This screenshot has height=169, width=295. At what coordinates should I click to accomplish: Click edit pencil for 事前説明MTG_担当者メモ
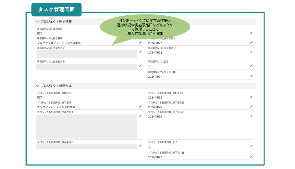pos(140,66)
